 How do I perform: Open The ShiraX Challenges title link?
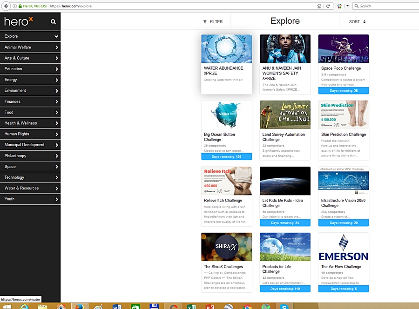click(223, 267)
